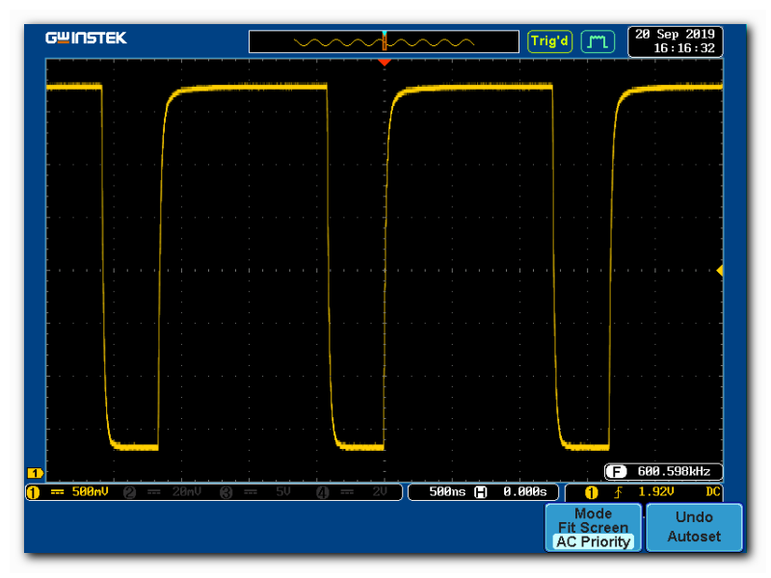Image resolution: width=771 pixels, height=578 pixels.
Task: Click the date 20 Sep 2019
Action: click(x=675, y=34)
